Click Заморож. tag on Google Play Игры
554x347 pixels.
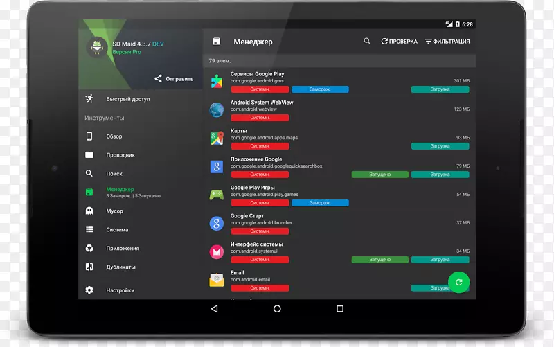tap(320, 203)
